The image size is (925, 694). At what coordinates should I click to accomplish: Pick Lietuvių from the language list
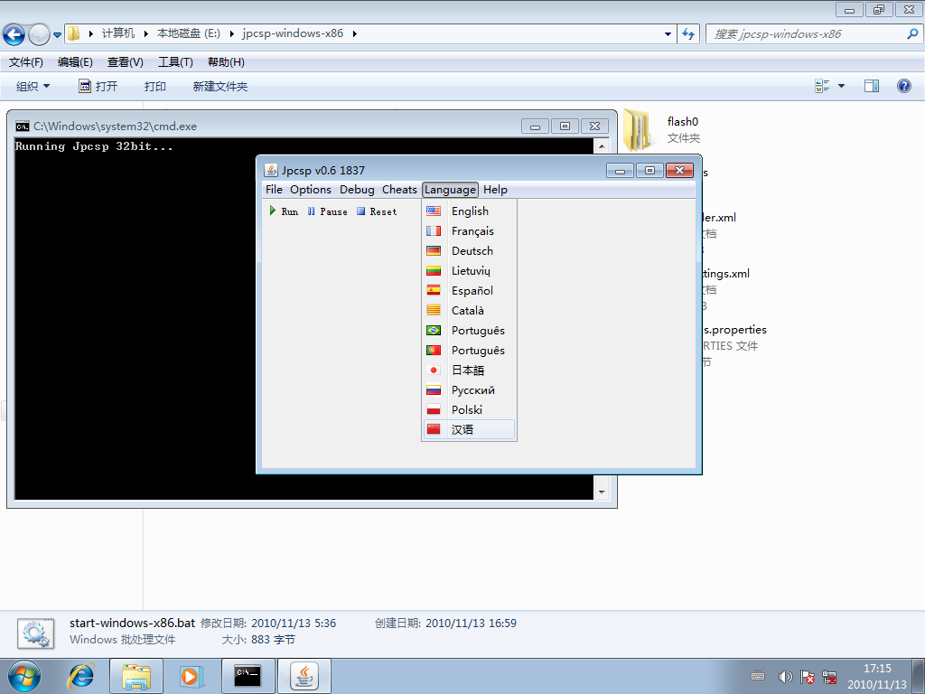click(x=469, y=271)
